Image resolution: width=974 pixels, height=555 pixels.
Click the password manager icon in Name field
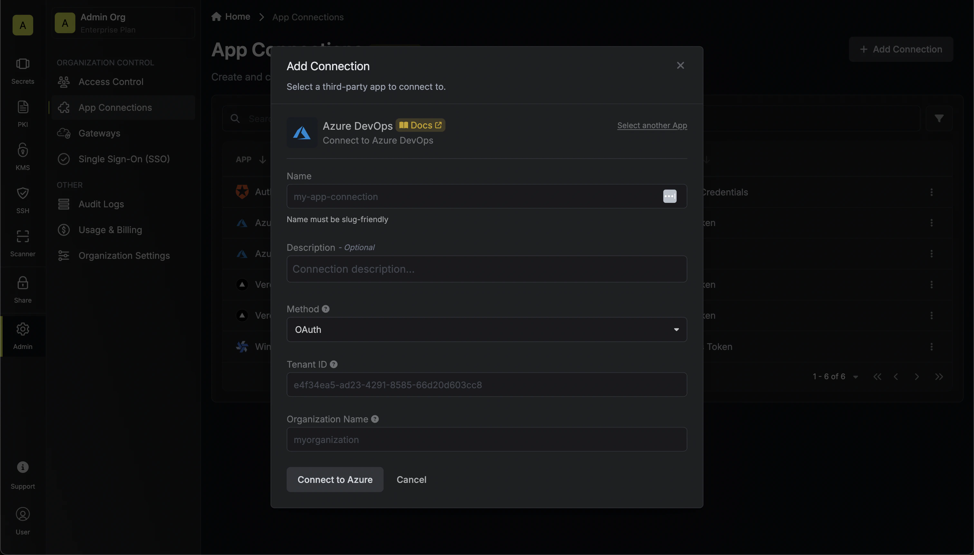(670, 196)
